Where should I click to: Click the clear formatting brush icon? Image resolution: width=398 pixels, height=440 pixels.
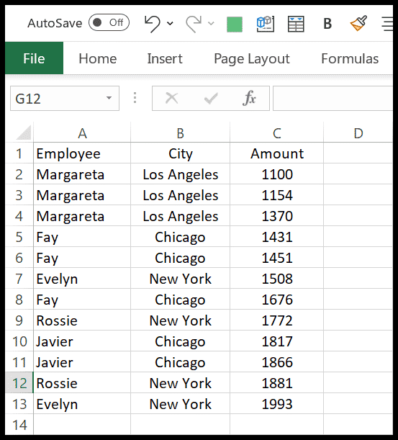click(x=358, y=23)
